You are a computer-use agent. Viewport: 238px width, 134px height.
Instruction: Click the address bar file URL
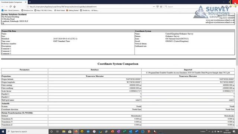(63, 7)
